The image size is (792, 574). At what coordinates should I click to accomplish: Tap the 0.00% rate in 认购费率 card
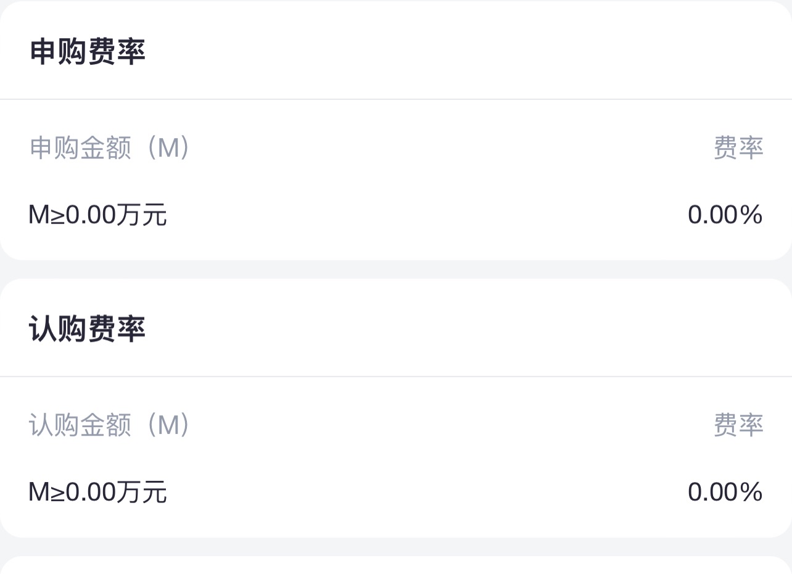point(725,493)
